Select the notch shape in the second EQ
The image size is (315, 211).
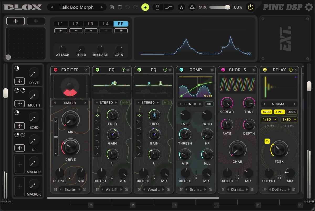coord(139,148)
